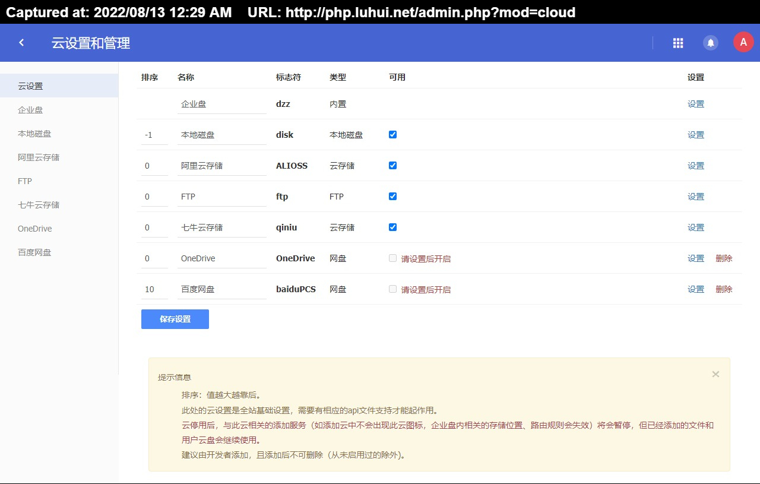Click the 标志符 column header

[289, 77]
